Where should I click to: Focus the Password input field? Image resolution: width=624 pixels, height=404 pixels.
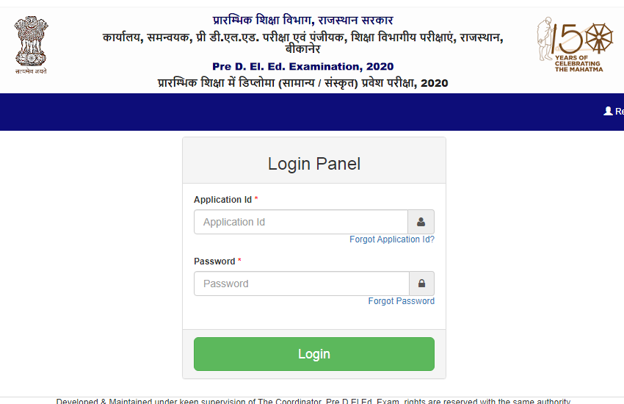pyautogui.click(x=302, y=284)
